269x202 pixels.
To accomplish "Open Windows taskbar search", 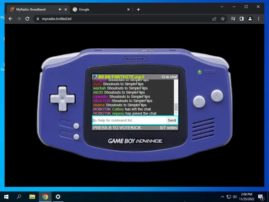I will pos(19,197).
